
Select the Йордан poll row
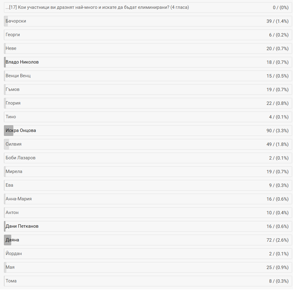click(148, 254)
